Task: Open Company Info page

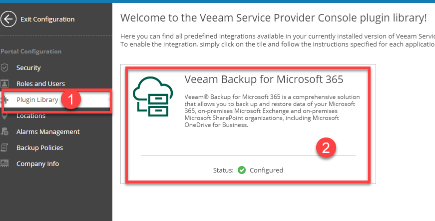Action: [37, 164]
